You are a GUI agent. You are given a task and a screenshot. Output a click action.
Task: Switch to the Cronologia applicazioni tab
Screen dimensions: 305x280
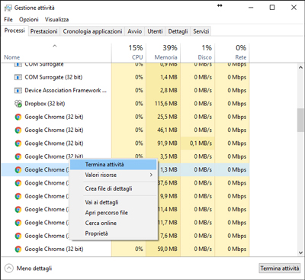click(x=92, y=31)
